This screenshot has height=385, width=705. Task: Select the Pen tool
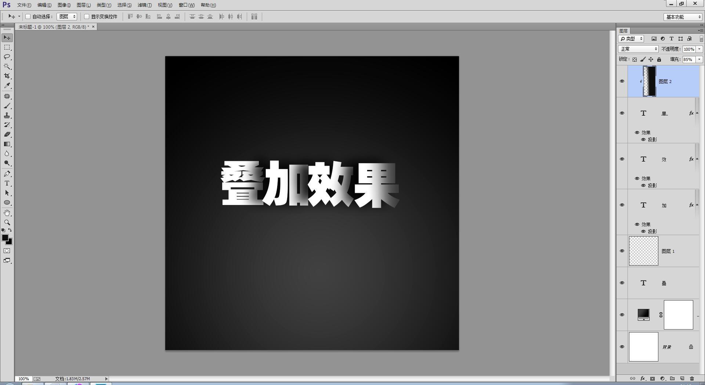(x=7, y=174)
